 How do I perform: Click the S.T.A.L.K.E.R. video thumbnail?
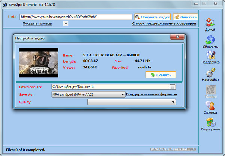pyautogui.click(x=38, y=60)
